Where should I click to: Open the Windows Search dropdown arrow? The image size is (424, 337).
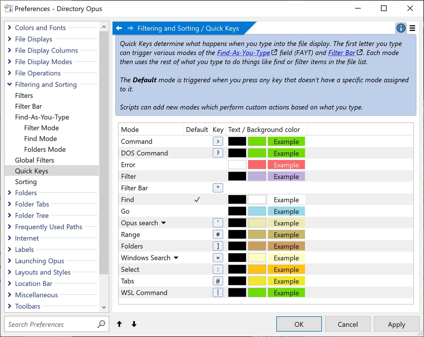[176, 258]
